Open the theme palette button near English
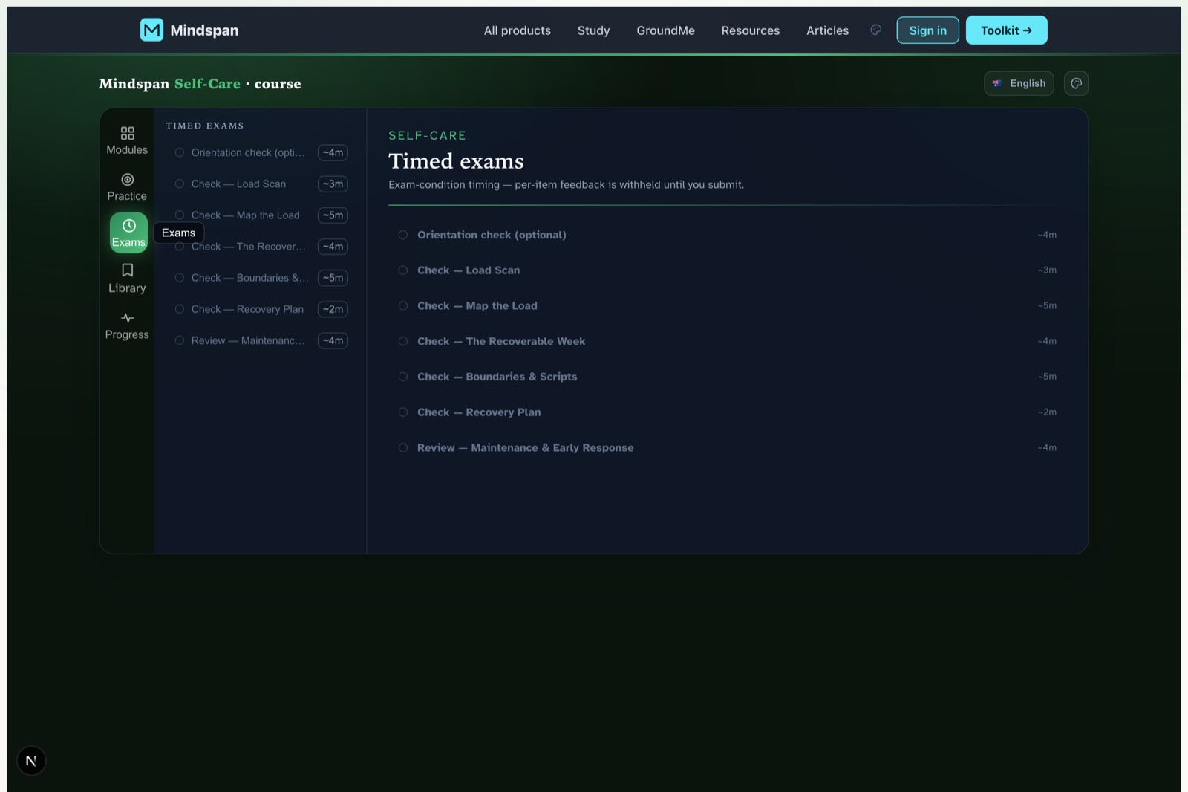 tap(1076, 83)
